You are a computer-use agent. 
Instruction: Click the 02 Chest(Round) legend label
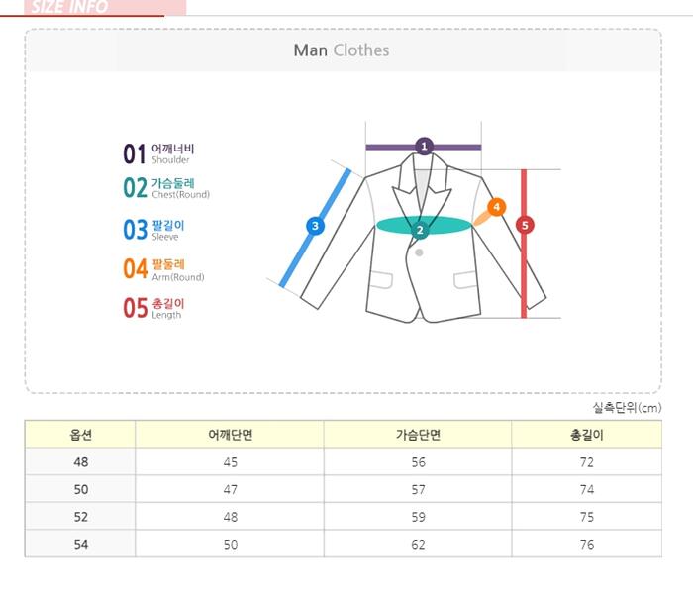click(x=166, y=188)
